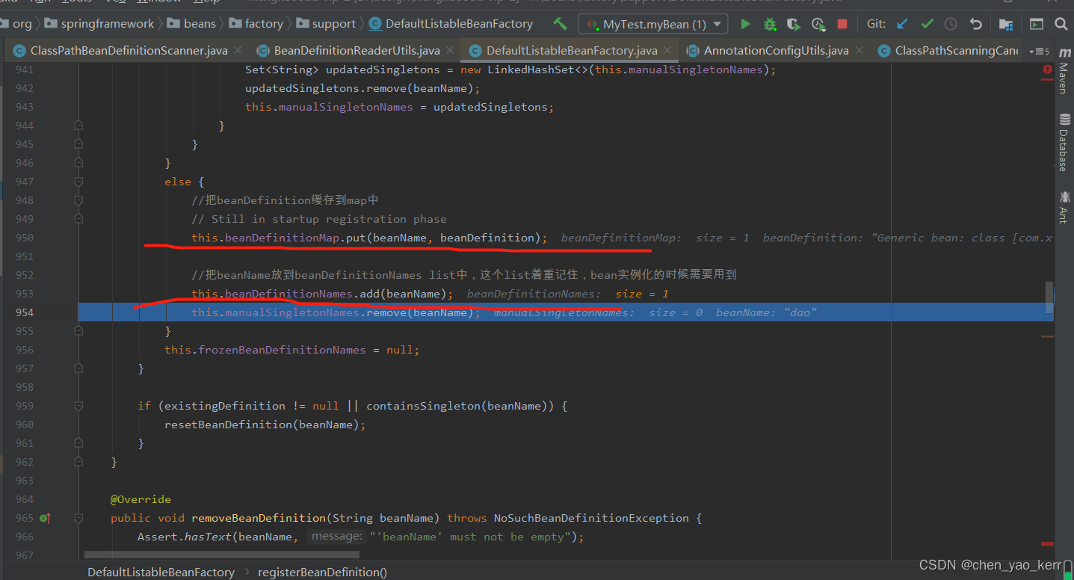Image resolution: width=1074 pixels, height=580 pixels.
Task: Click the @Override annotation on line 964
Action: pyautogui.click(x=141, y=499)
